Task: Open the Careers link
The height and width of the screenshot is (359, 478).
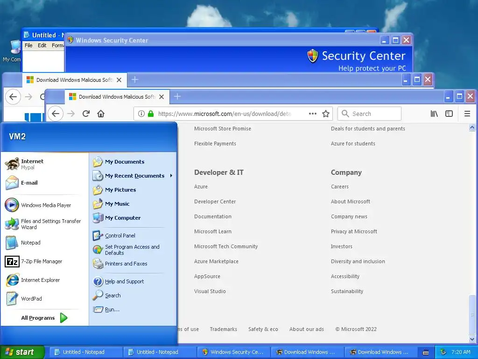Action: pos(340,187)
